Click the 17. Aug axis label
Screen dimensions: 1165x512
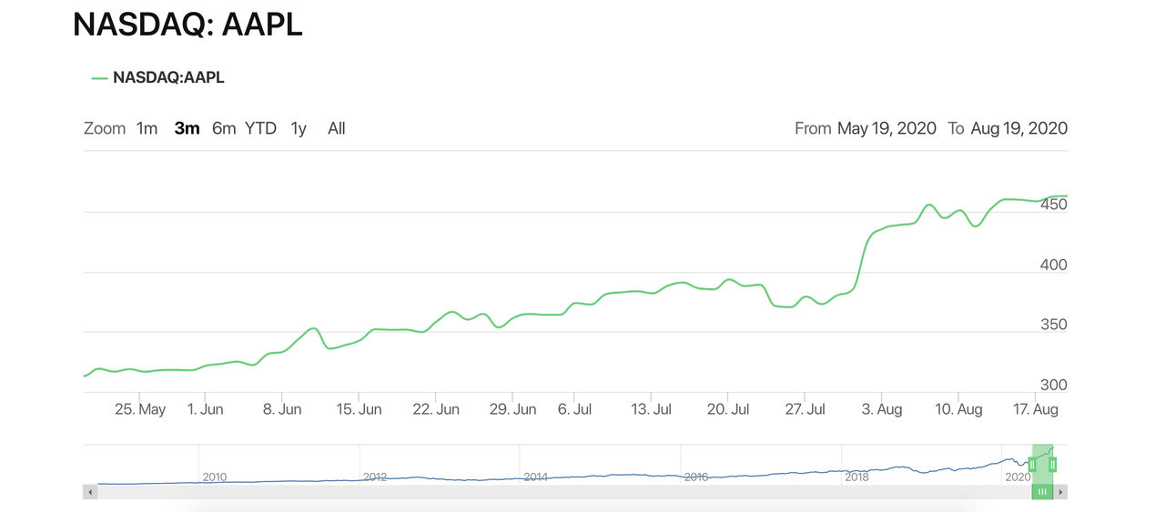(1035, 409)
